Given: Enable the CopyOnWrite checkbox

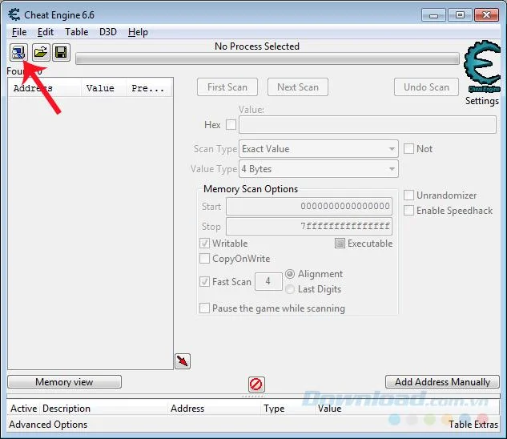Looking at the screenshot, I should tap(205, 259).
